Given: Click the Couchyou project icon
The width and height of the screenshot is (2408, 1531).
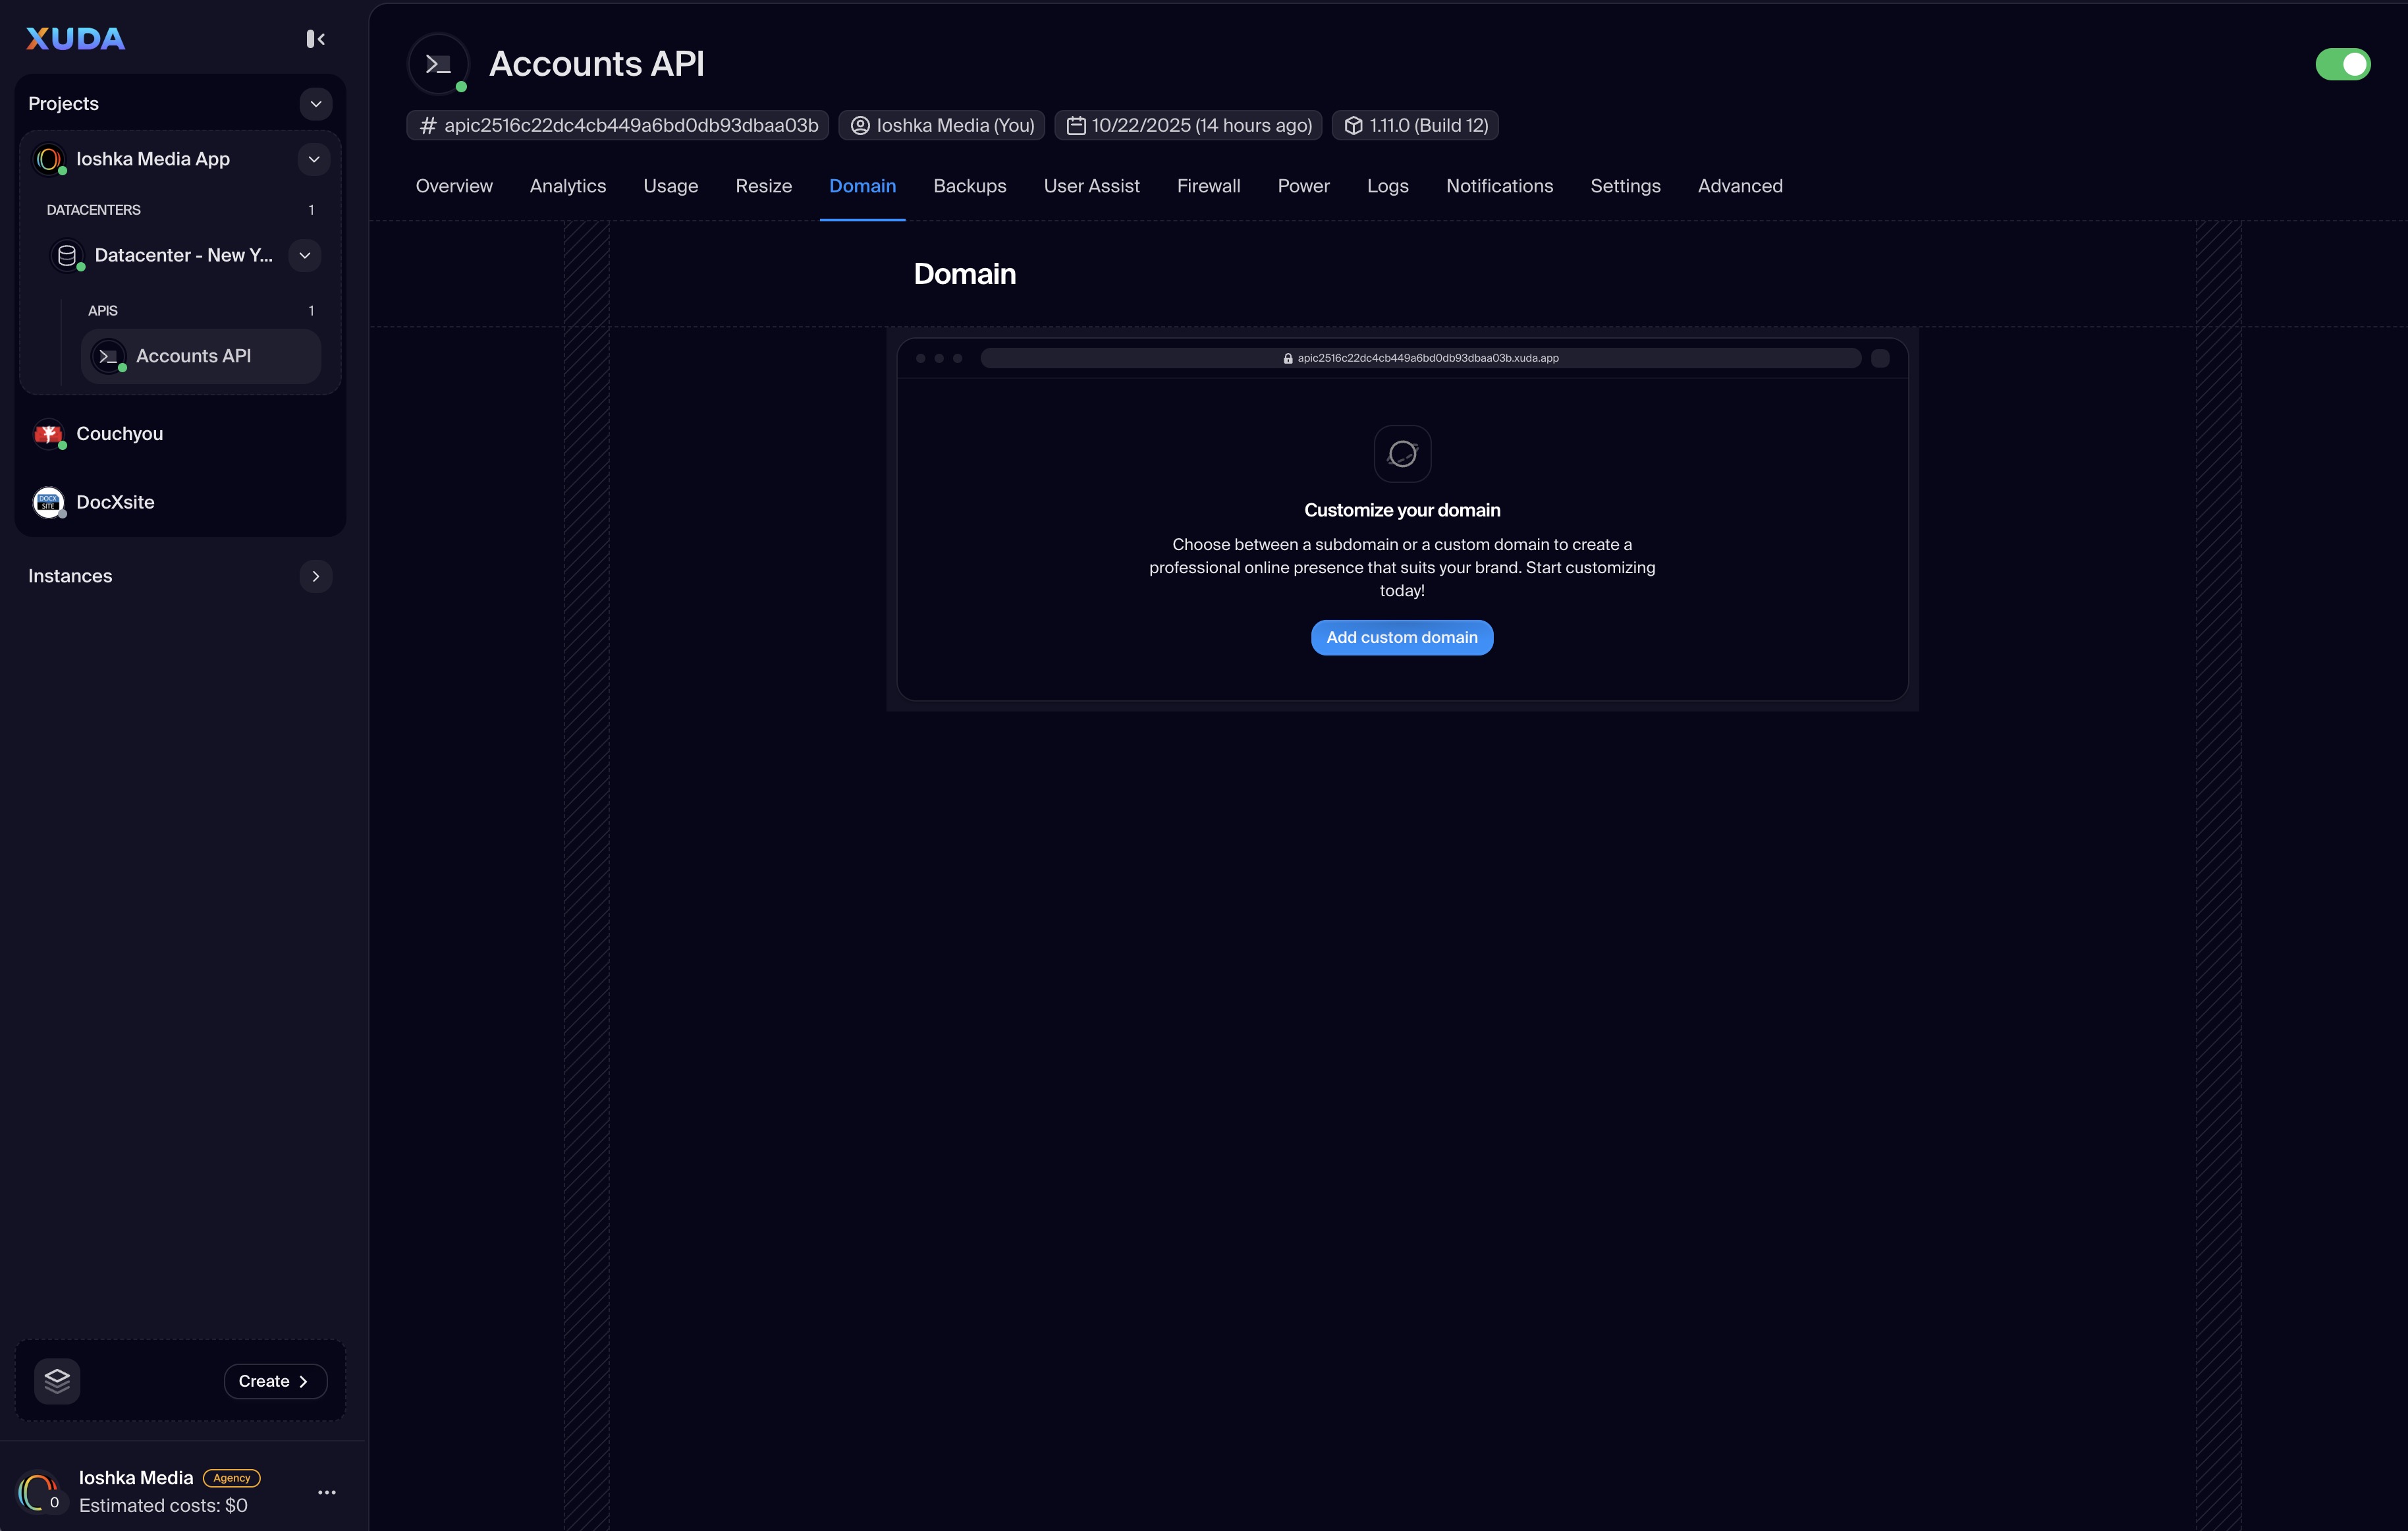Looking at the screenshot, I should pyautogui.click(x=48, y=434).
